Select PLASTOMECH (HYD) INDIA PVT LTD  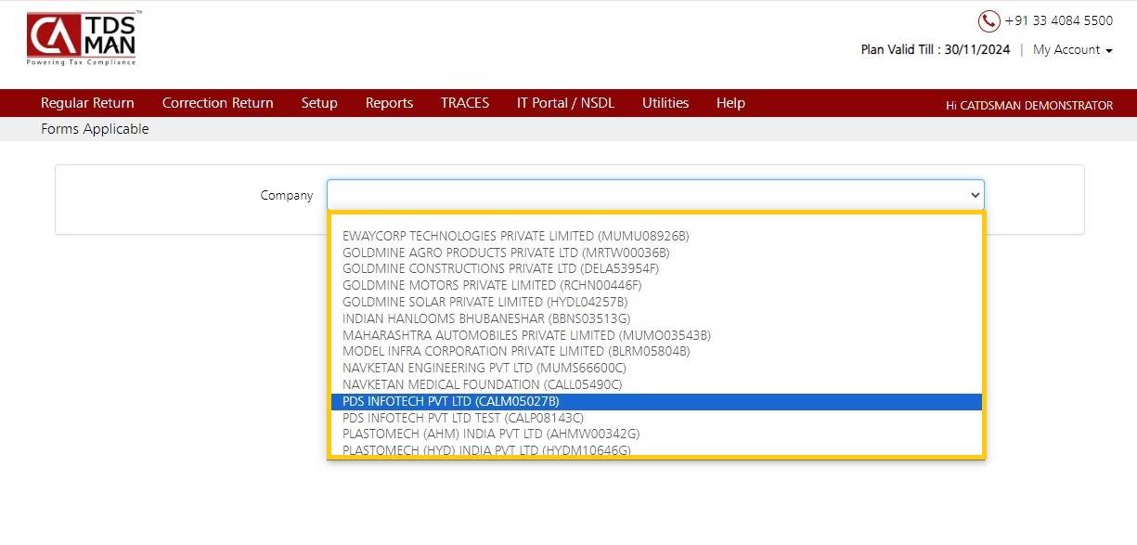(x=656, y=449)
